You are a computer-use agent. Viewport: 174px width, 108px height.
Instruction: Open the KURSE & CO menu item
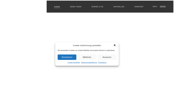coord(97,7)
